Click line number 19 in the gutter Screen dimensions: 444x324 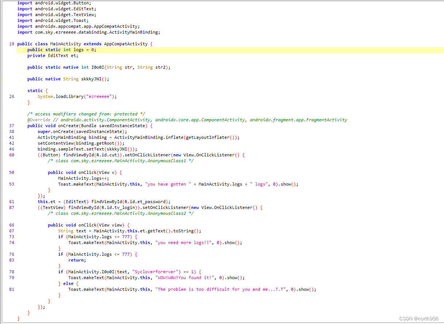click(x=11, y=43)
